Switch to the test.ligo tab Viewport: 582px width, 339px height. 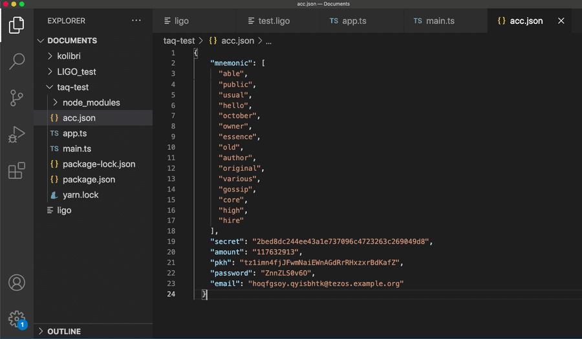click(x=274, y=21)
